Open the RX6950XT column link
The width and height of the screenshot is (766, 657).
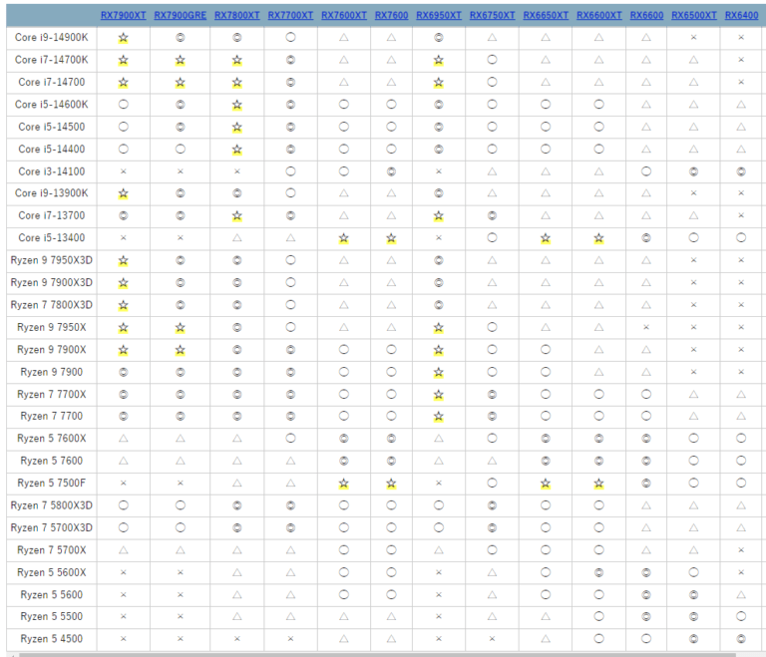click(439, 15)
